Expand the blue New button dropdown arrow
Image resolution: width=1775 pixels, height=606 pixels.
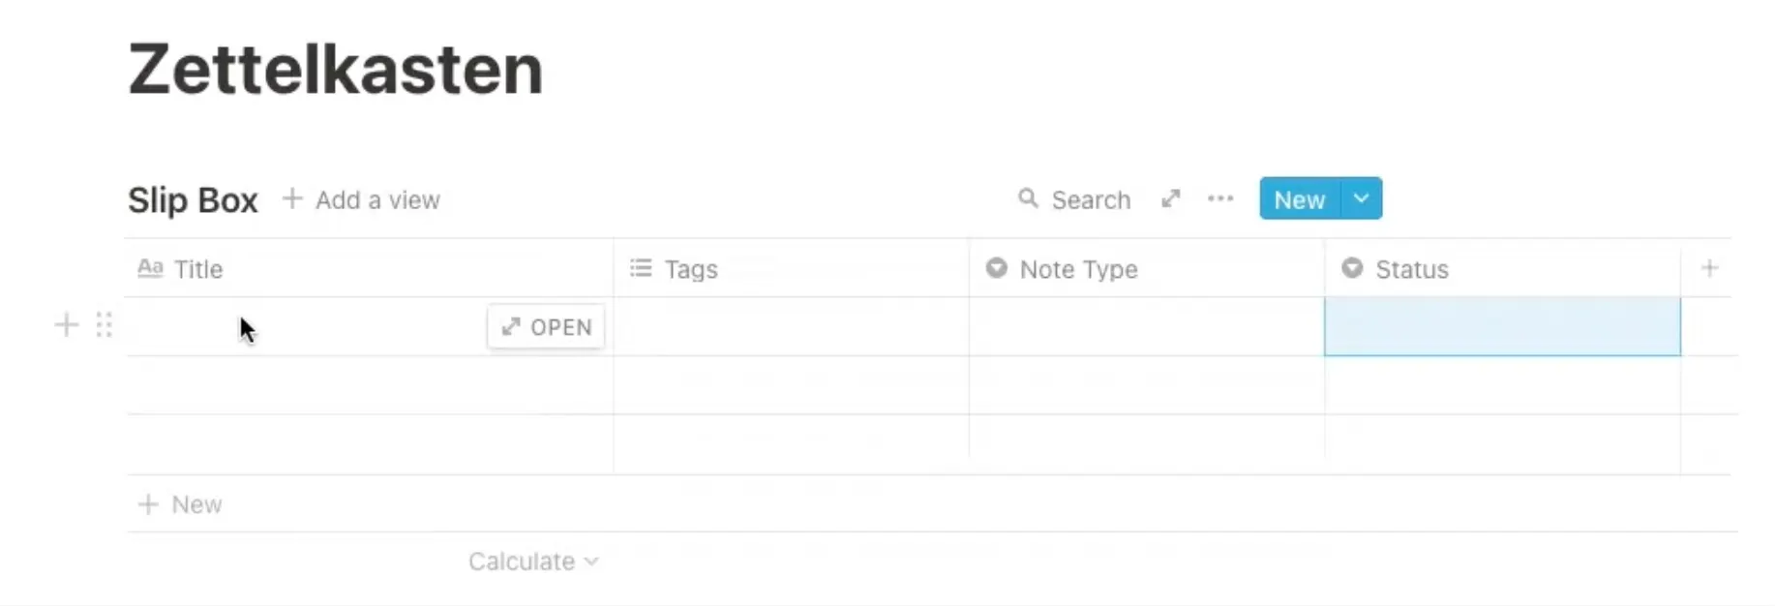[1362, 198]
